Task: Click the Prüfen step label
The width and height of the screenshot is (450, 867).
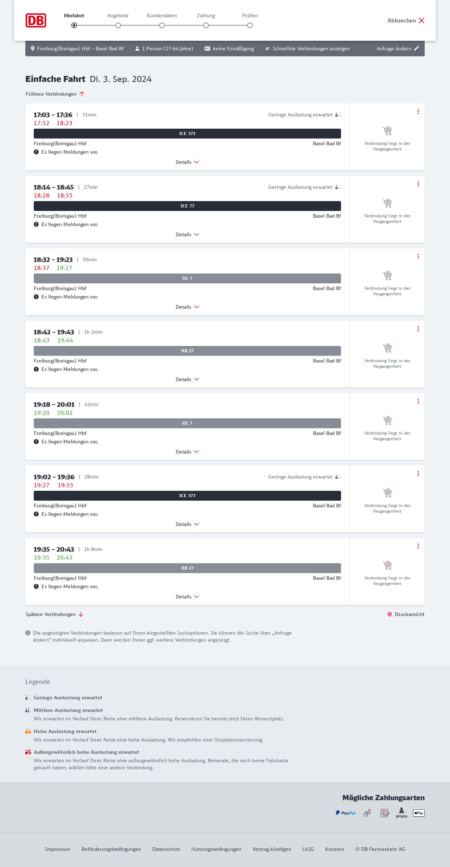Action: 250,15
